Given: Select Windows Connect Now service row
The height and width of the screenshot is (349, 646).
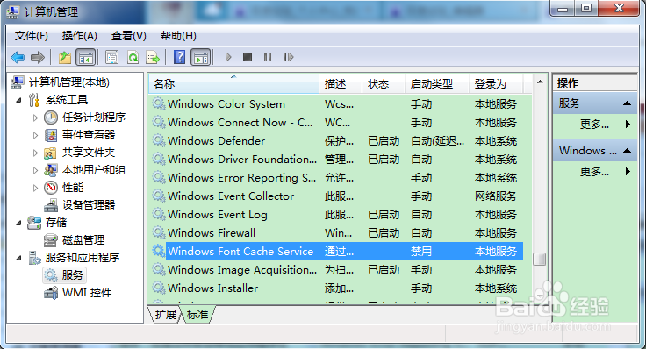Looking at the screenshot, I should pyautogui.click(x=336, y=123).
